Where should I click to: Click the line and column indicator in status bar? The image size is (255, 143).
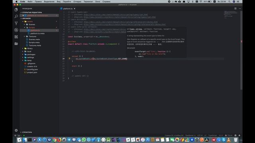[174, 135]
